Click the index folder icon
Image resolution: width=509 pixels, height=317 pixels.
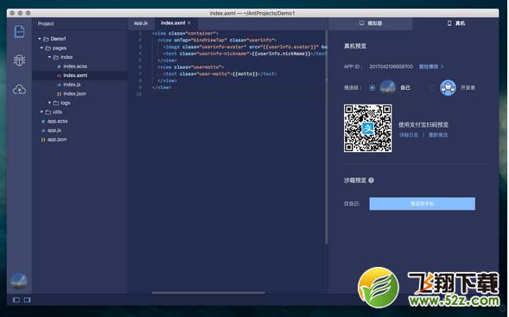tap(56, 57)
